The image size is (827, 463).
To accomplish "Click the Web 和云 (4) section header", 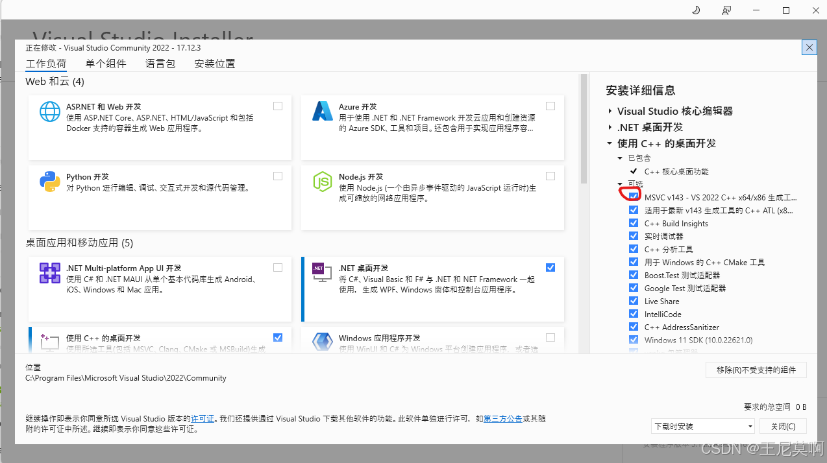I will click(x=55, y=82).
